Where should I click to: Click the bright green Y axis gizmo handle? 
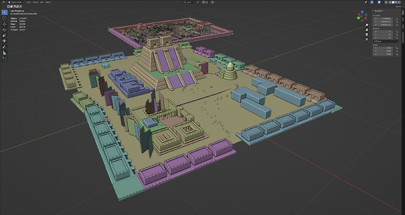click(x=359, y=18)
